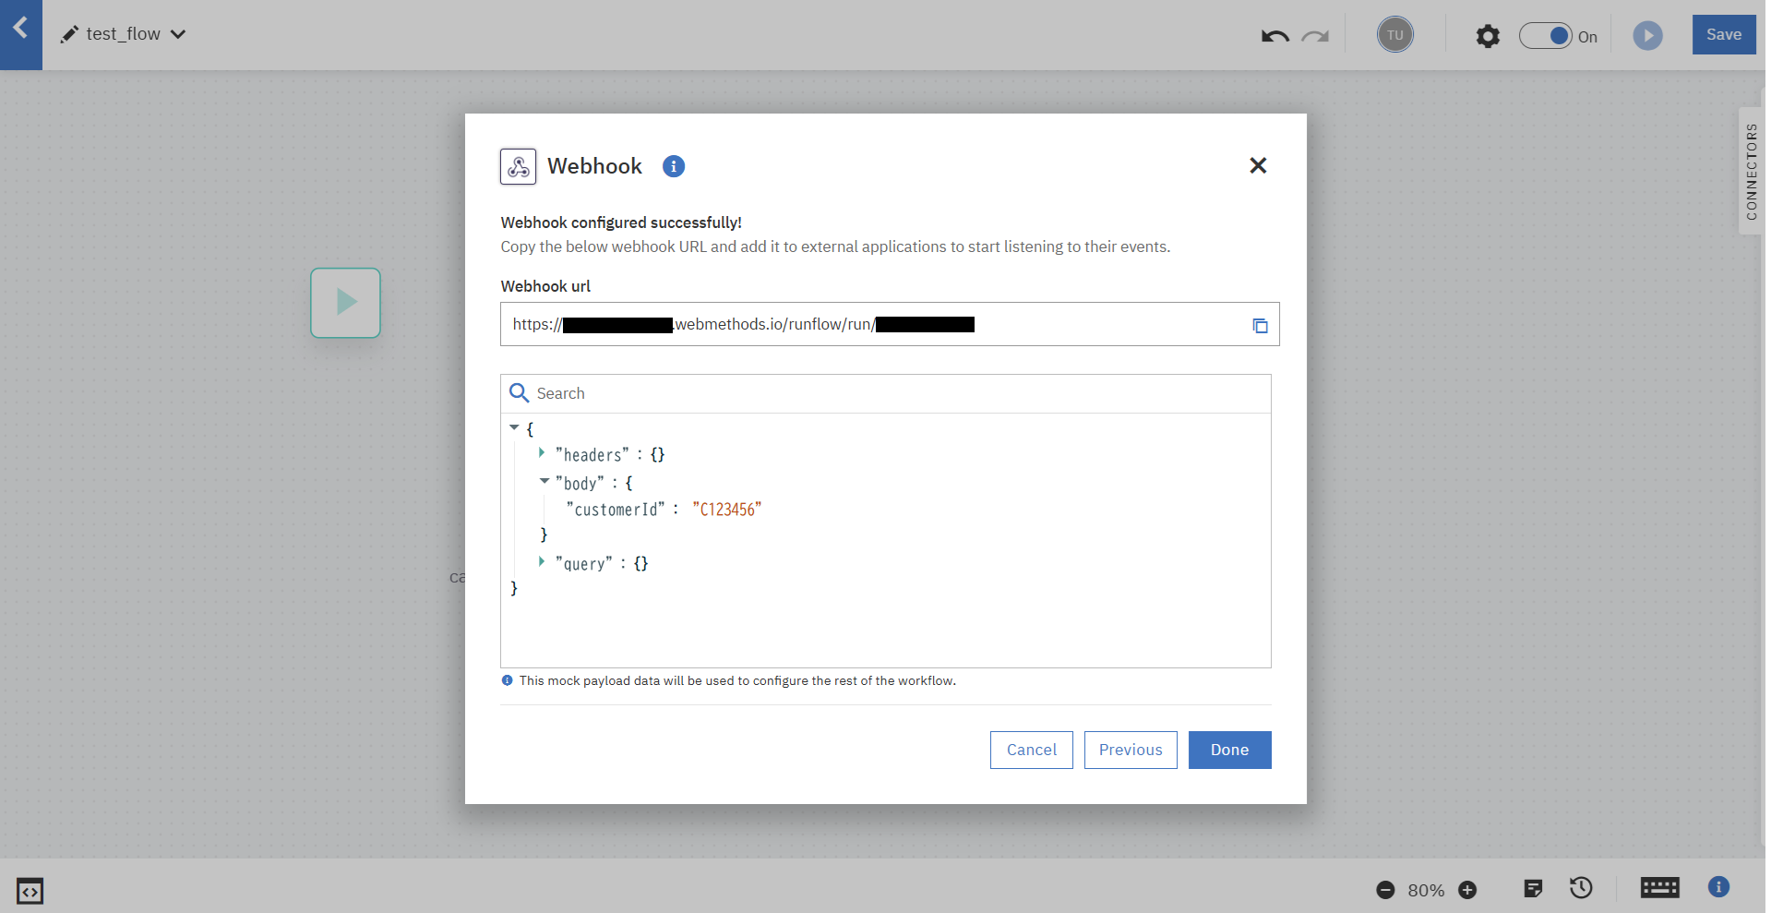Expand the "headers" node
Image resolution: width=1771 pixels, height=913 pixels.
(x=542, y=453)
